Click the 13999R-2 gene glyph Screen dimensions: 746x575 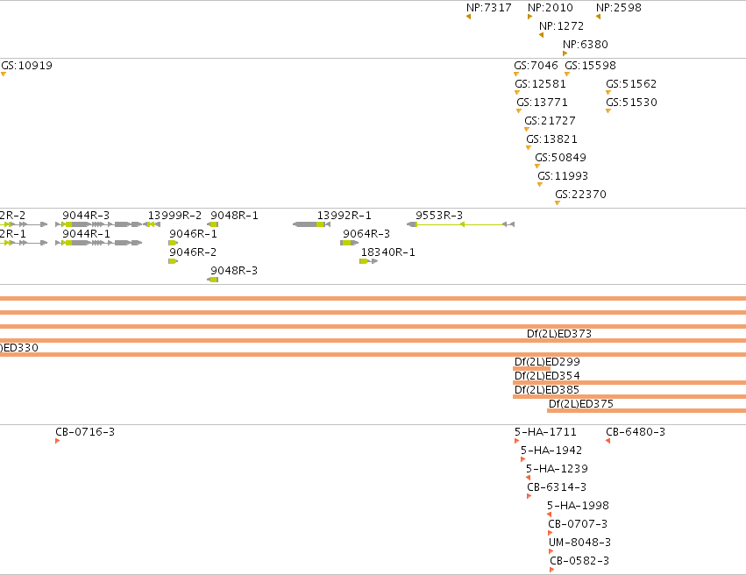[152, 224]
